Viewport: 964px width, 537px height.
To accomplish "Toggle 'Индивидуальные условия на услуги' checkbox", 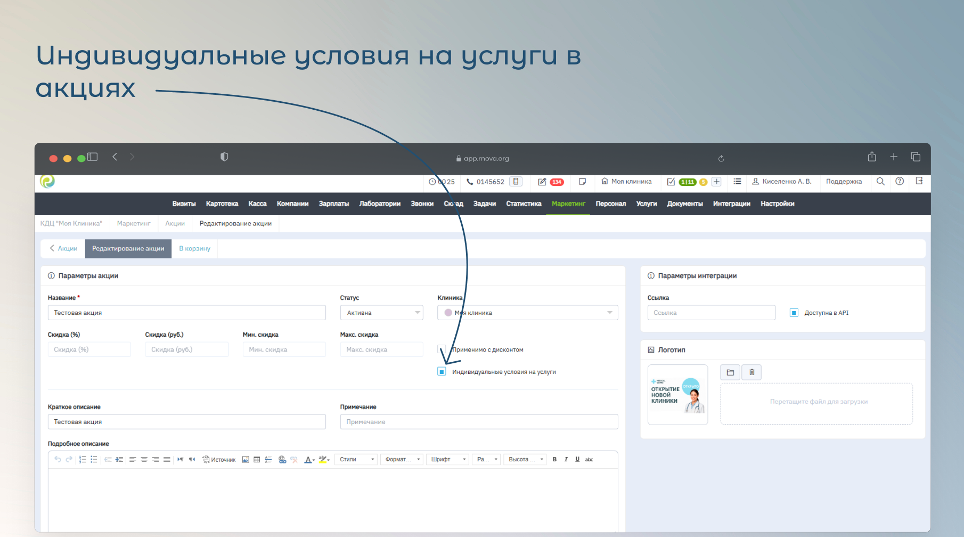I will coord(442,372).
